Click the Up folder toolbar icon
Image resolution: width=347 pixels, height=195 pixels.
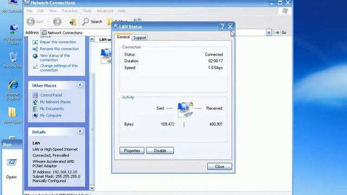[73, 22]
